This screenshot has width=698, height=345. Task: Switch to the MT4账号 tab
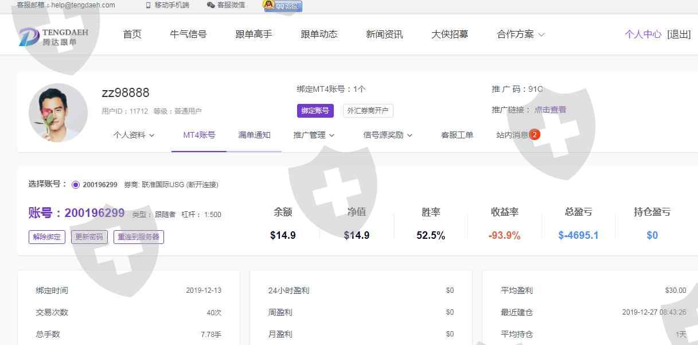coord(199,135)
